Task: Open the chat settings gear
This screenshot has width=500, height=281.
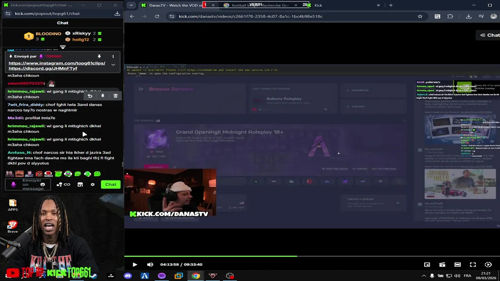Action: (x=93, y=185)
